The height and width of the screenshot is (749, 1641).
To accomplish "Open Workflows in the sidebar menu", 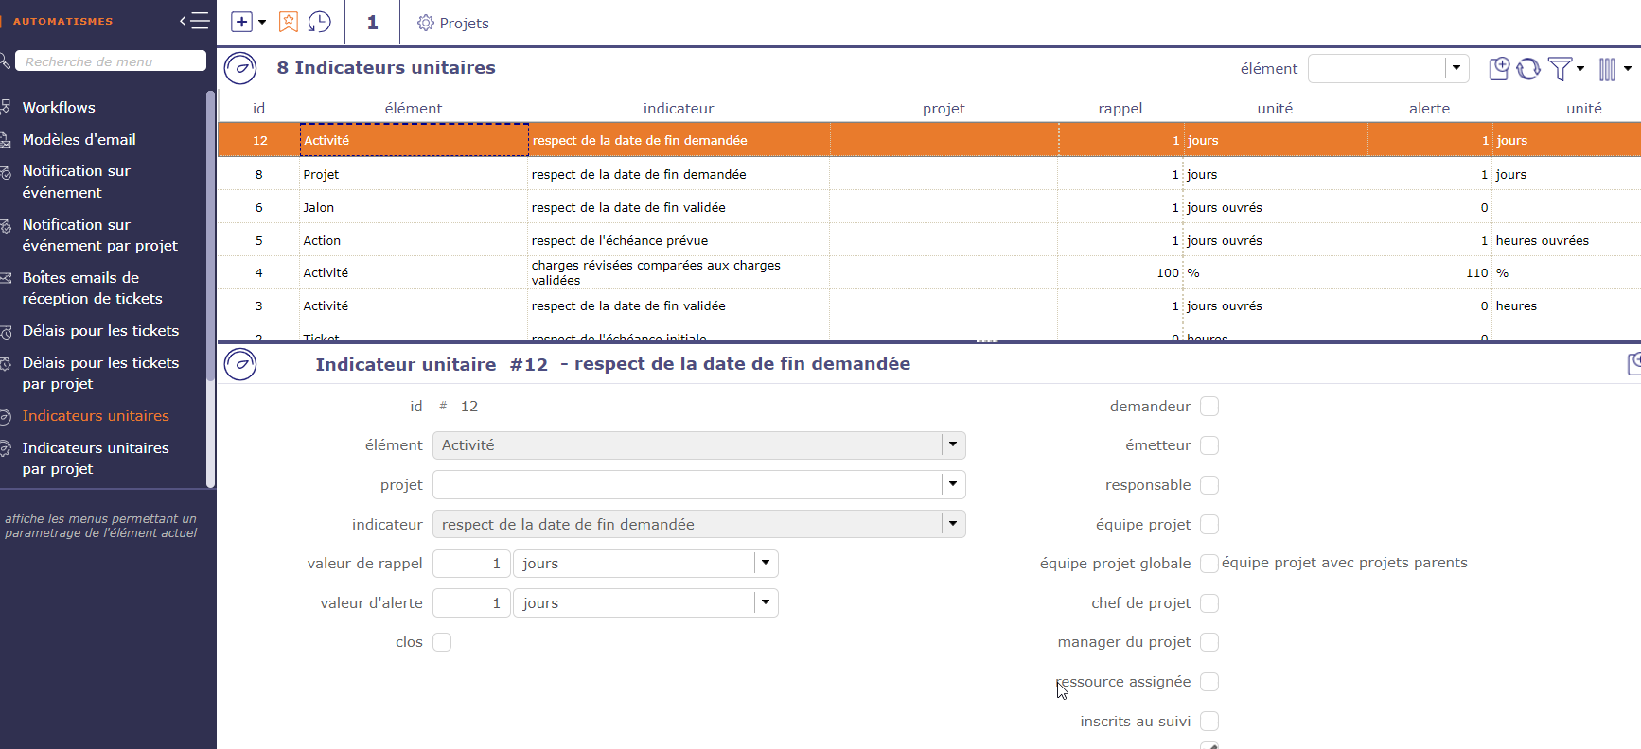I will click(59, 108).
